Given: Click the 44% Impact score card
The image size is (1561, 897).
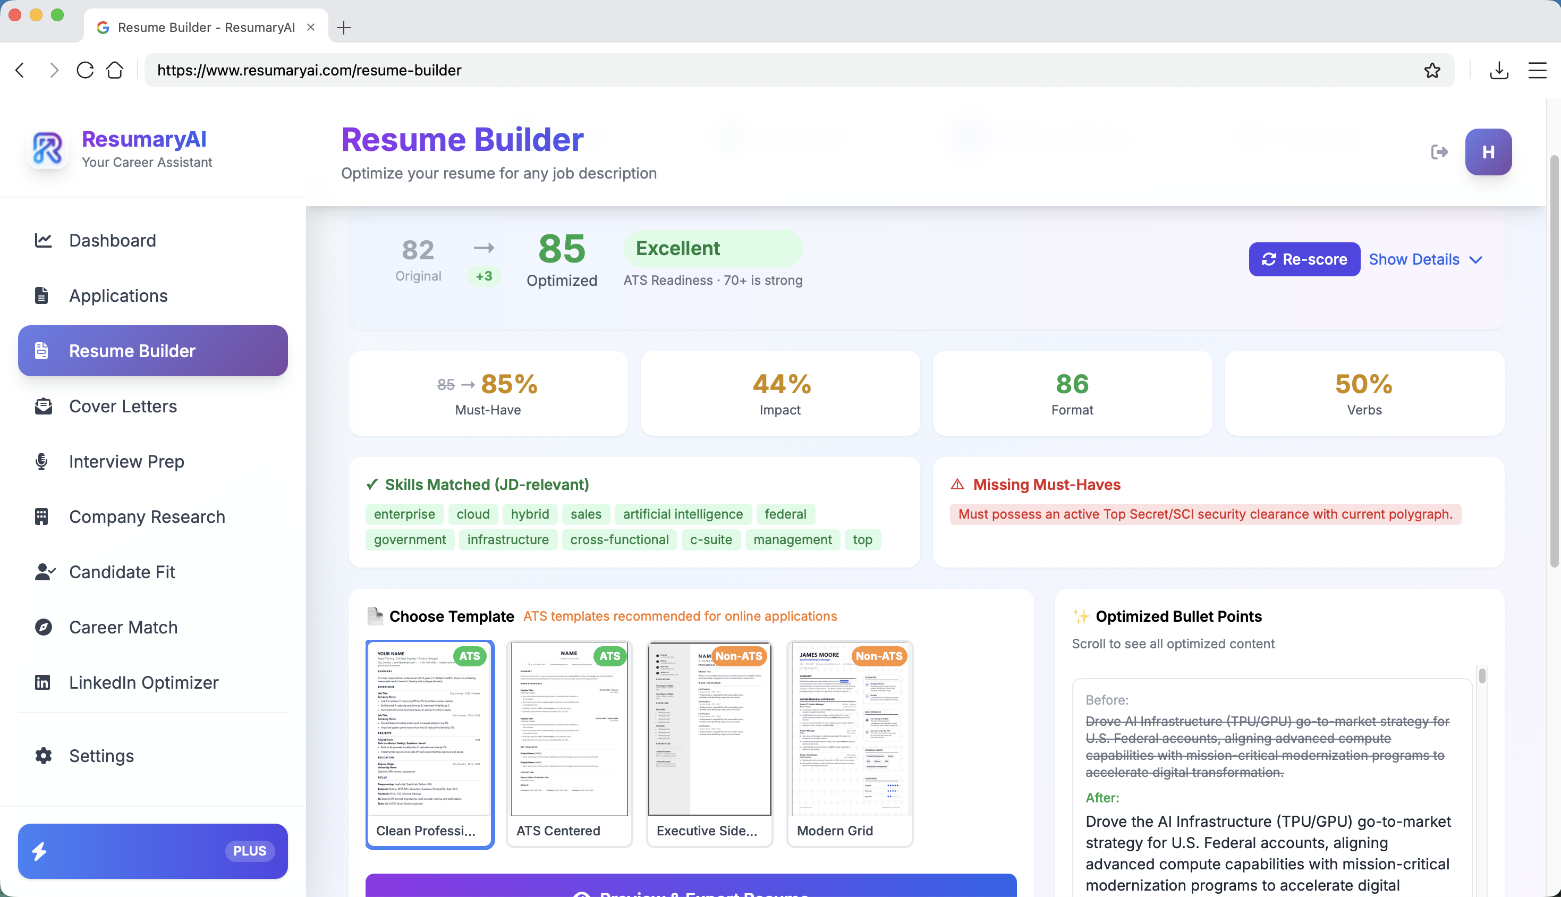Looking at the screenshot, I should tap(780, 393).
